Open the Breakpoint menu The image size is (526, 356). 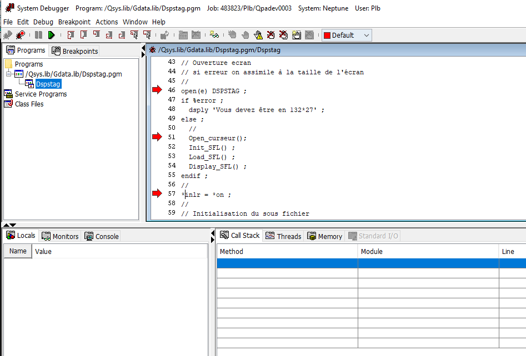coord(74,22)
